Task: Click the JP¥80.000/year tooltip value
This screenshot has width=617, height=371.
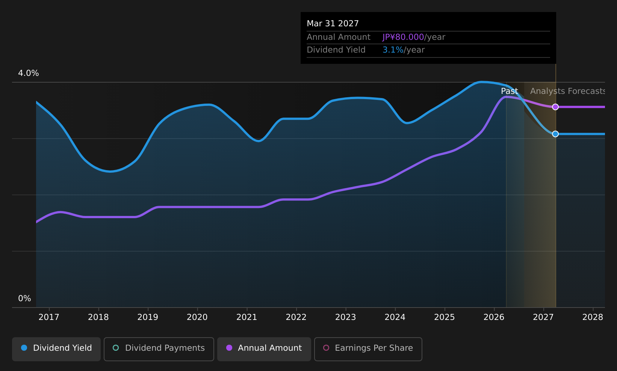Action: 414,37
